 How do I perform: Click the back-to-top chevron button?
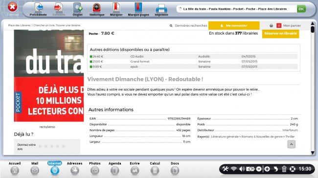(x=291, y=144)
